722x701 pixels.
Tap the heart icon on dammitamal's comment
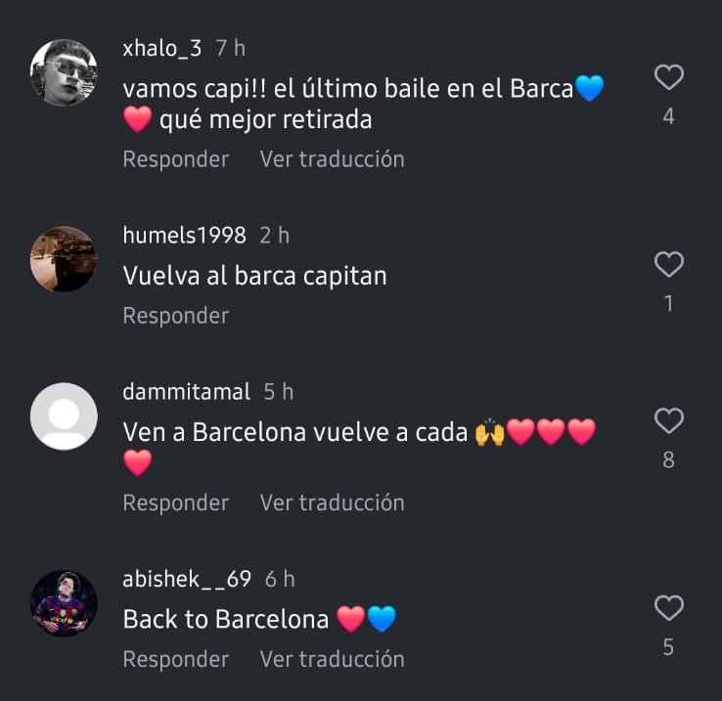point(668,420)
